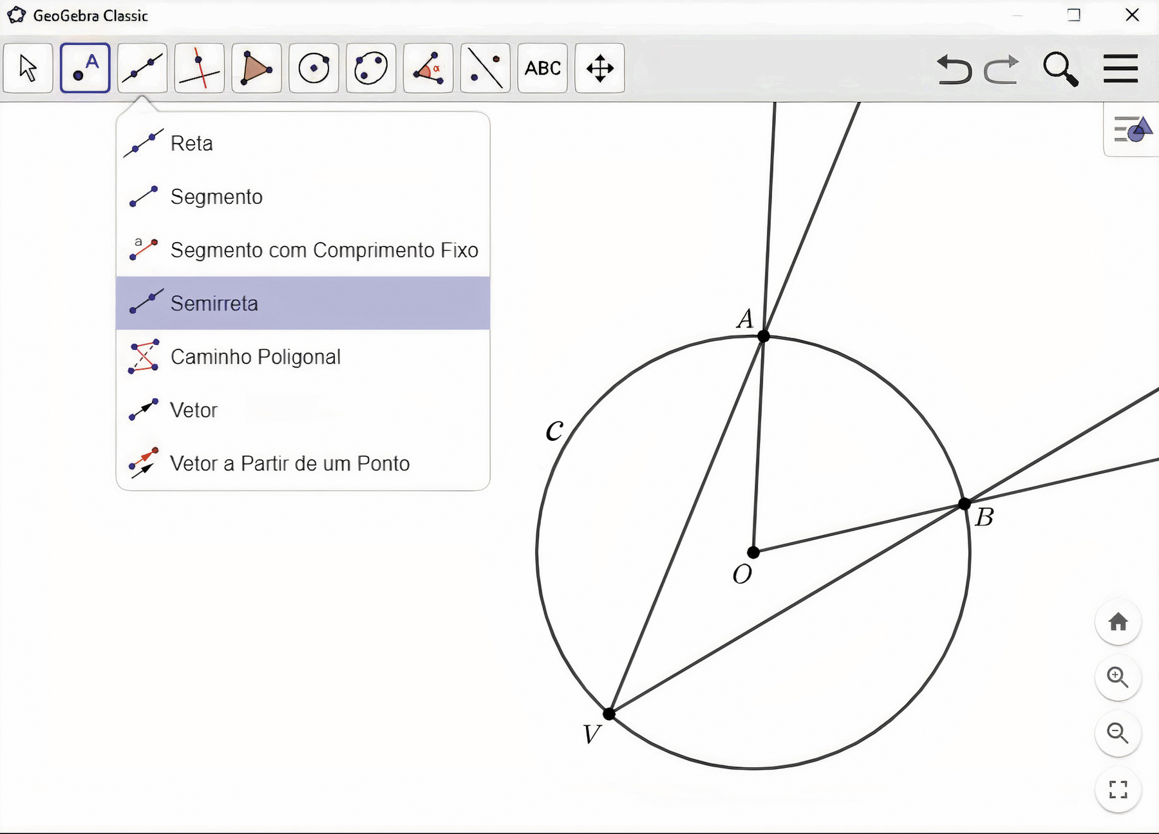Undo the last action
1159x834 pixels.
pyautogui.click(x=954, y=69)
